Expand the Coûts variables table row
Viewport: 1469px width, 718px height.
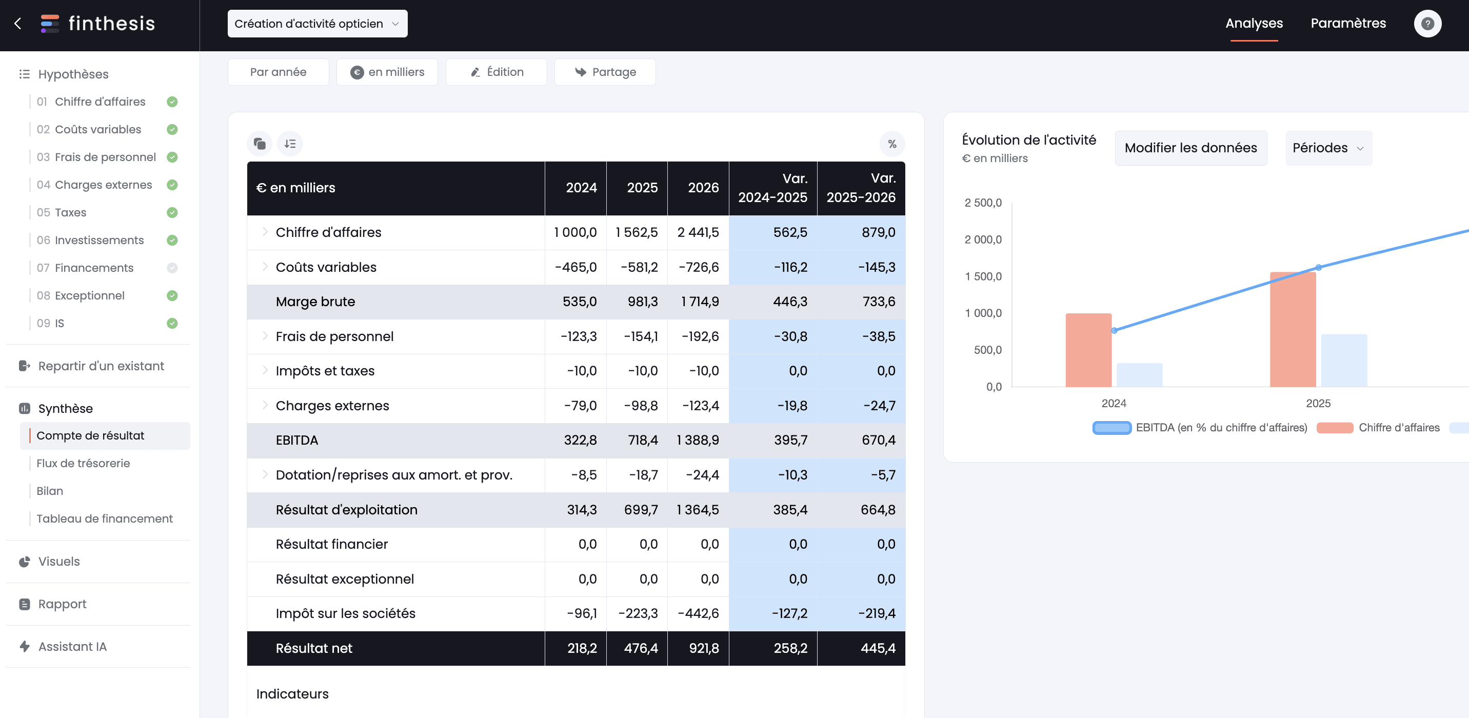[265, 266]
